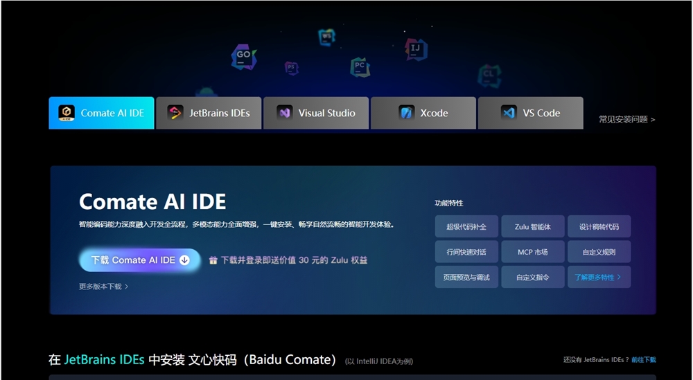Click the floating CLion CL icon
The image size is (693, 380).
(x=489, y=75)
